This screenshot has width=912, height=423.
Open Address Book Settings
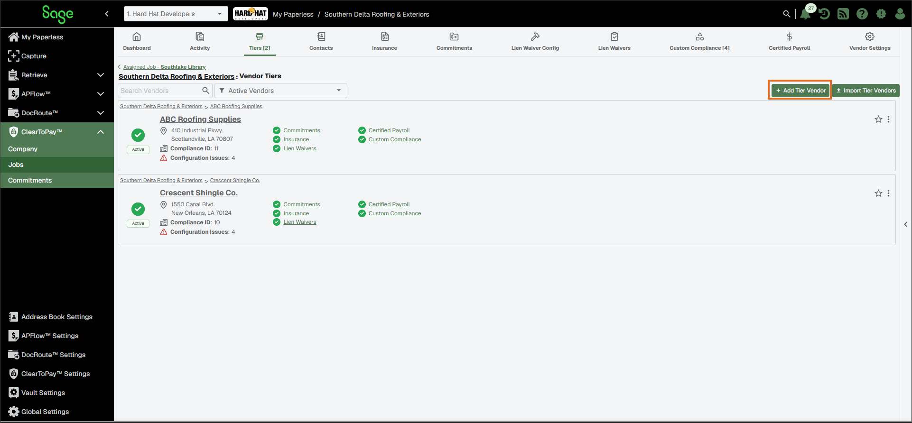coord(57,317)
